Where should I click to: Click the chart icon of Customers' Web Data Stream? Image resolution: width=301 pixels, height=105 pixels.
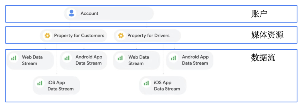(14, 58)
